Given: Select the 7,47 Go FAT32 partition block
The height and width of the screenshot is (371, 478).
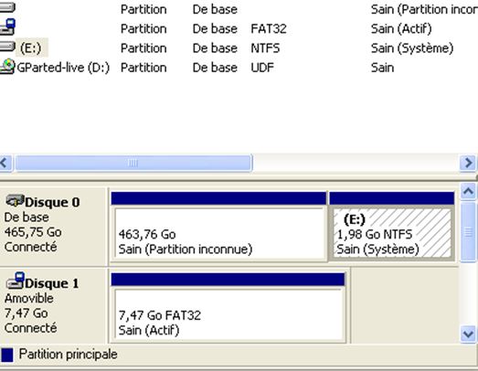Looking at the screenshot, I should [x=228, y=314].
